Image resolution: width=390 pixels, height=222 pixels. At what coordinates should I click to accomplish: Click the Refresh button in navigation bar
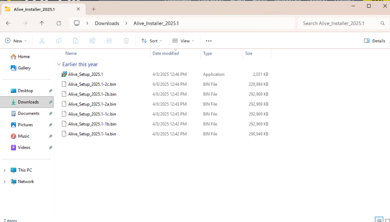click(59, 23)
